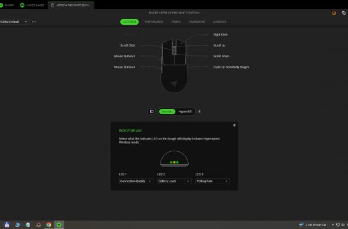Click the Razer Synapse taskbar icon
The image size is (348, 229).
(x=59, y=224)
